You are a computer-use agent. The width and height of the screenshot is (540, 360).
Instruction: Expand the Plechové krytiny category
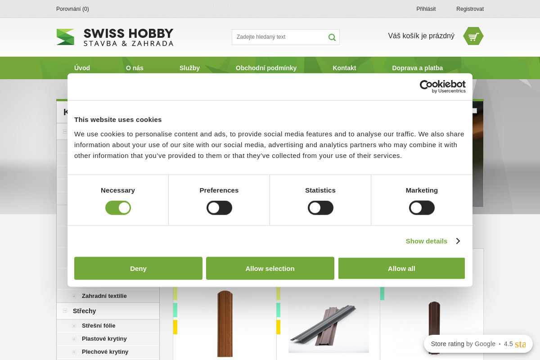tap(75, 351)
